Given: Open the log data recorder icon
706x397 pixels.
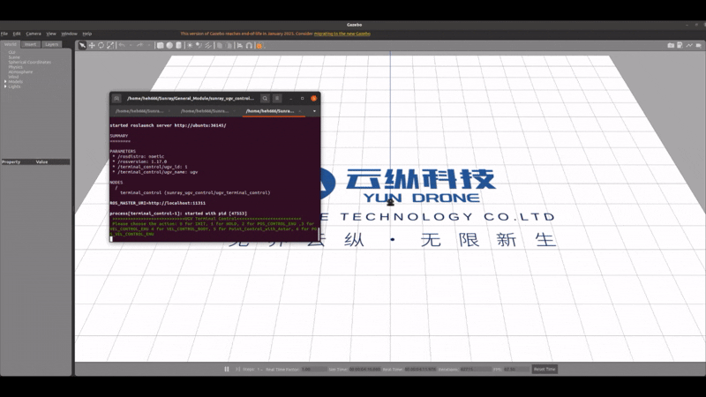Looking at the screenshot, I should coord(680,45).
